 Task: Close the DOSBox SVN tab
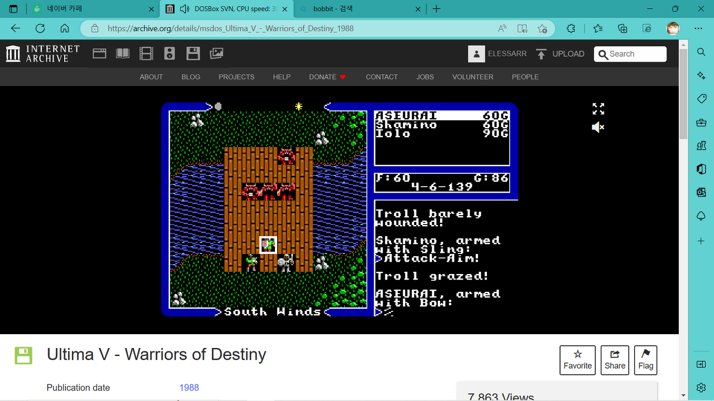click(285, 9)
